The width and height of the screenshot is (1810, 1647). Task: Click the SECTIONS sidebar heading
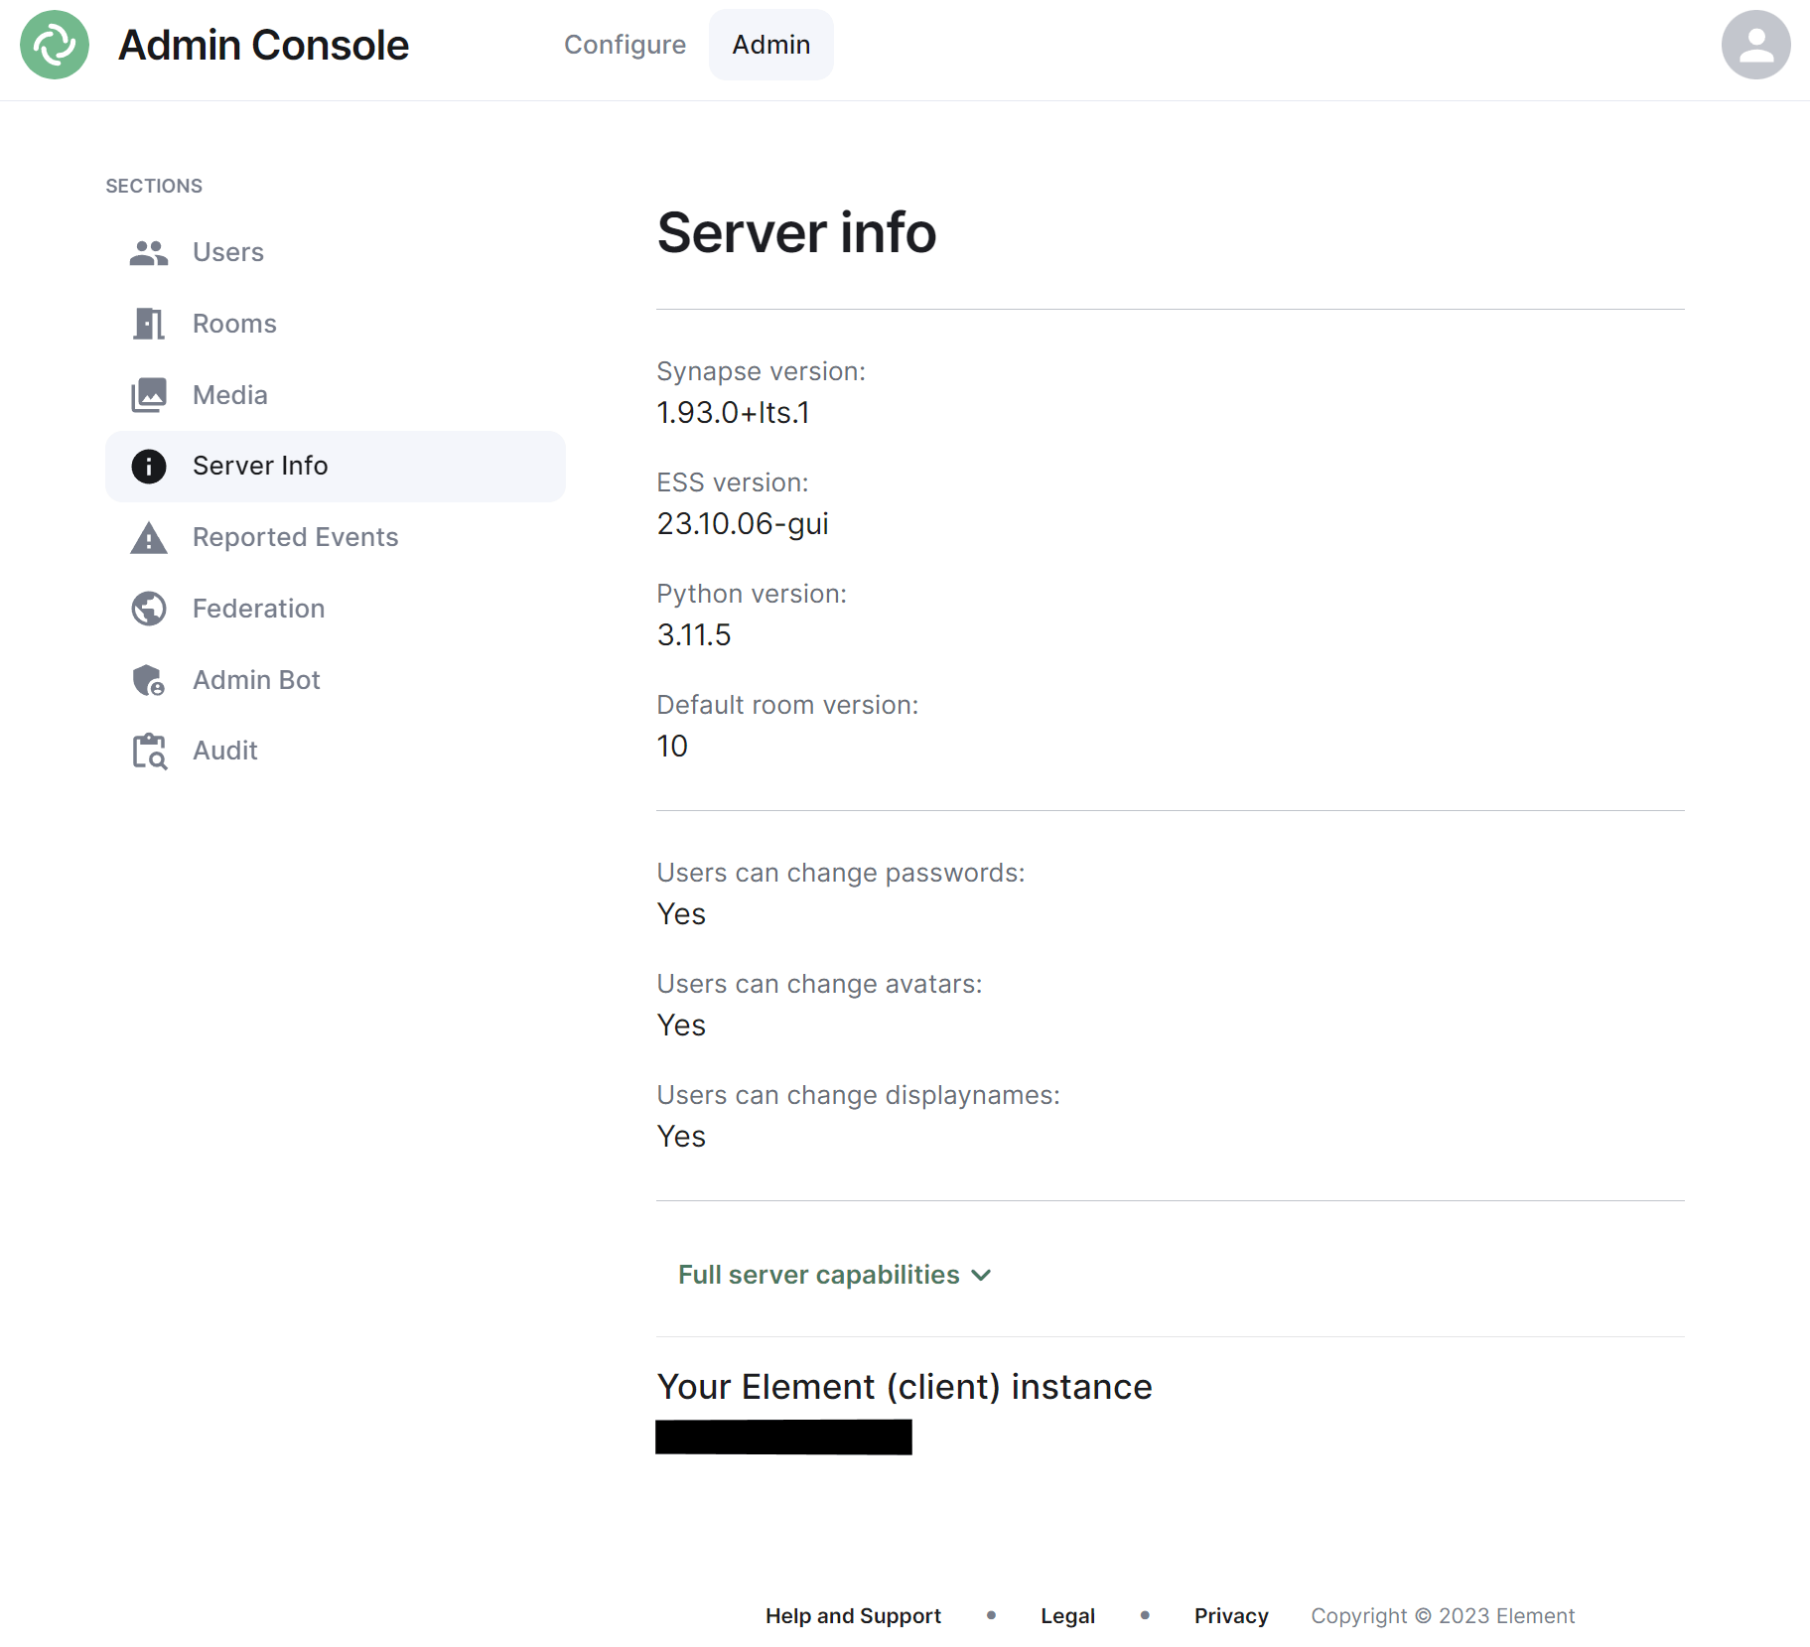(x=154, y=187)
